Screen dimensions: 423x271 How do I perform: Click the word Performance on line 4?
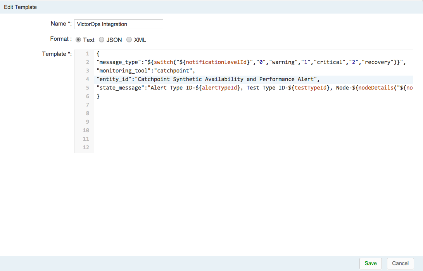277,79
